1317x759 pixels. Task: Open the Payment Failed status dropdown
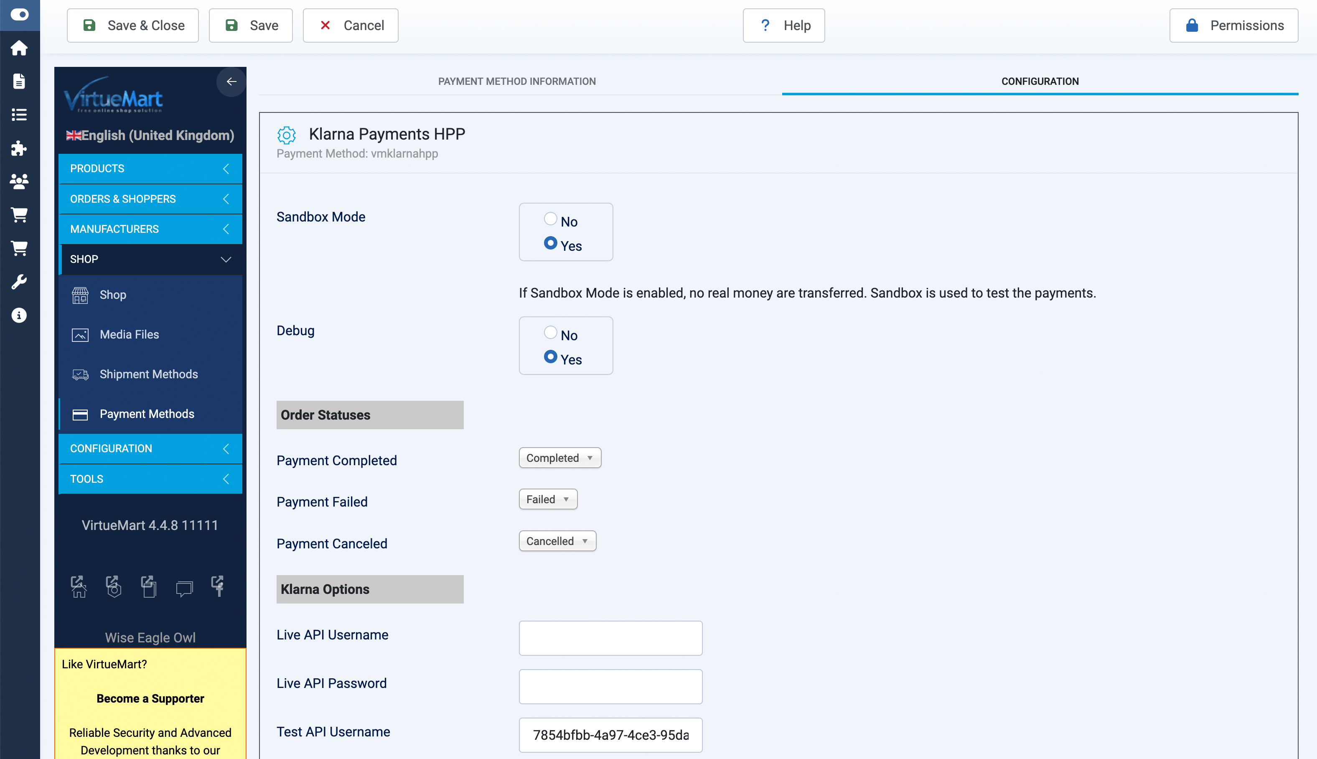click(x=548, y=499)
